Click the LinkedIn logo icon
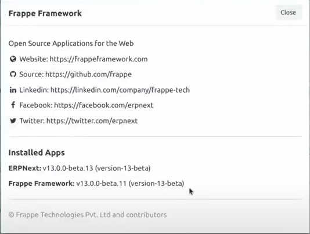 [13, 90]
